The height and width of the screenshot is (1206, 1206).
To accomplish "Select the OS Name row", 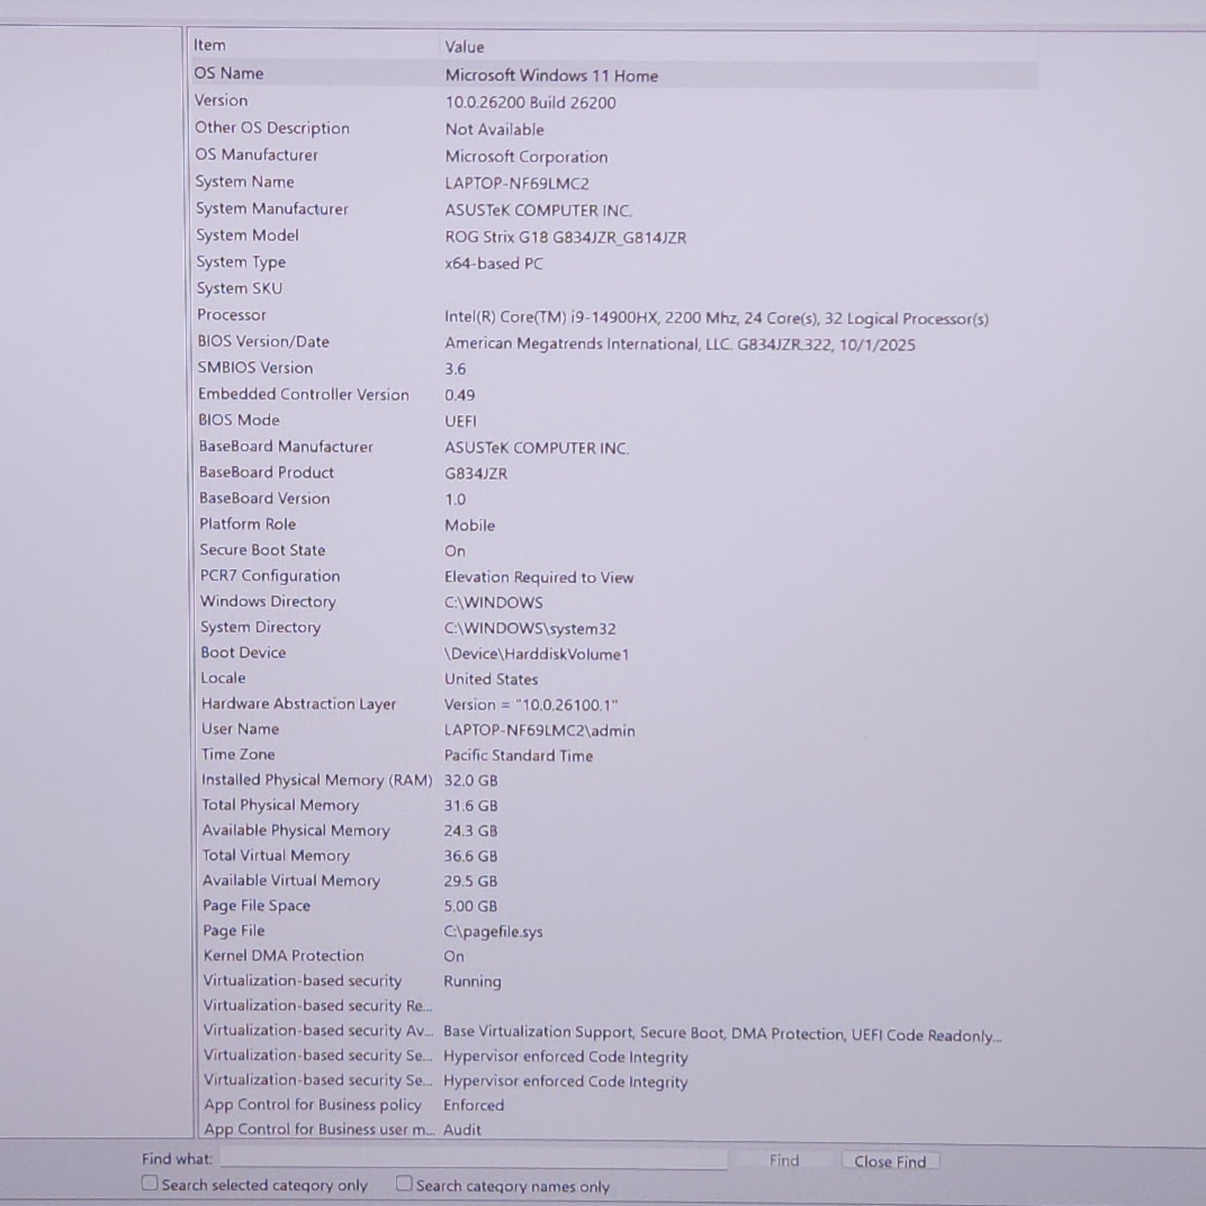I will [229, 73].
